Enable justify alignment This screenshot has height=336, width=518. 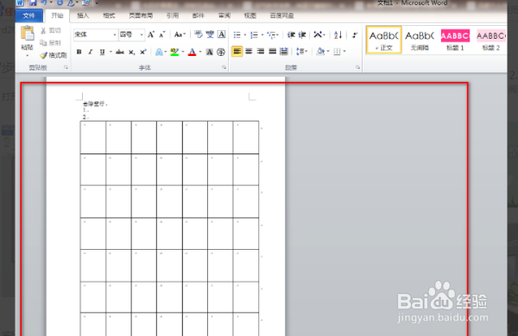(x=272, y=52)
